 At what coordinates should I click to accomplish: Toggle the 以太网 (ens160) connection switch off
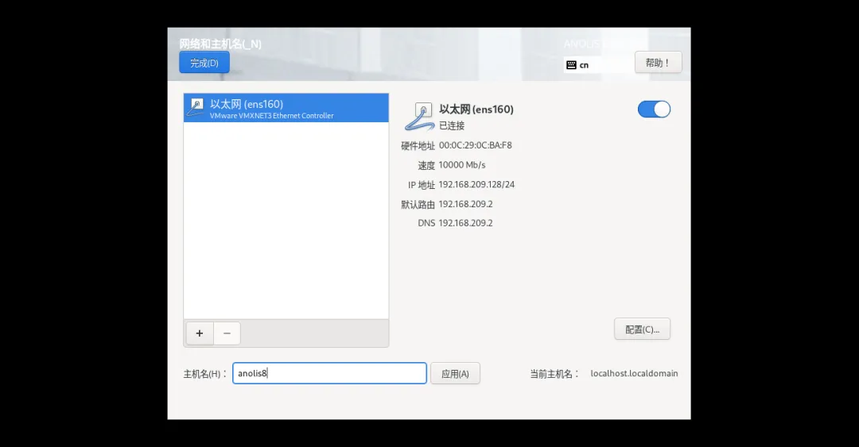[x=654, y=110]
